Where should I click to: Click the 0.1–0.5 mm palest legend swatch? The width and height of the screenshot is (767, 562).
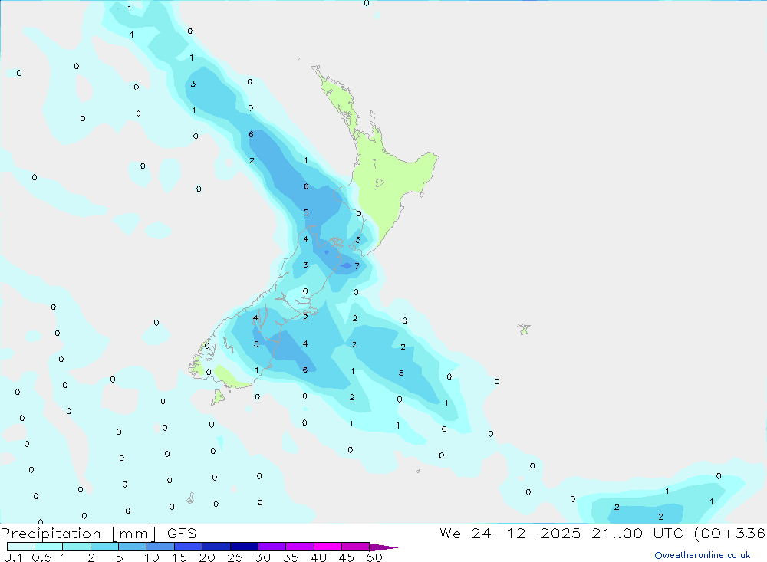[21, 547]
